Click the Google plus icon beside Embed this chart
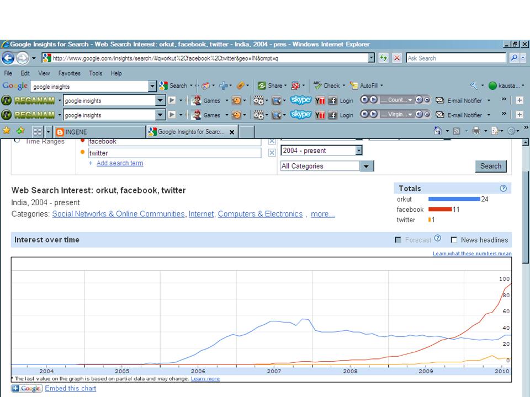This screenshot has height=397, width=530. [x=27, y=388]
